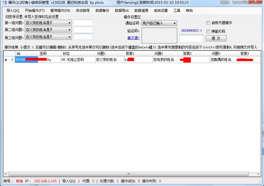Click the highlighted QQ number cell in row 1
The height and width of the screenshot is (186, 264).
pos(26,60)
